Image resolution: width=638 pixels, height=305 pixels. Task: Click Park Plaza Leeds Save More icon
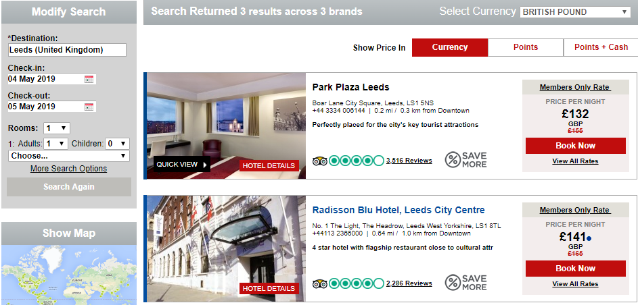(466, 160)
